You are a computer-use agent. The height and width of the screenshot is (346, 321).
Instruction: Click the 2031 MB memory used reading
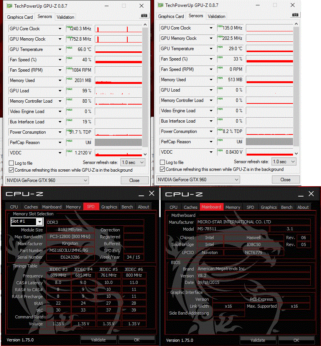[79, 80]
